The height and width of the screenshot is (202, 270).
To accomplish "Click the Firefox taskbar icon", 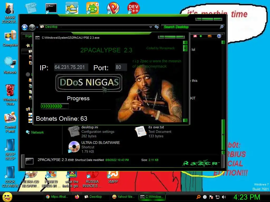I will (x=77, y=197).
